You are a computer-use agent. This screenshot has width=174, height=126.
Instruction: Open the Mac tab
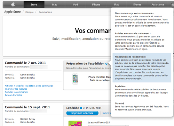coord(55,4)
